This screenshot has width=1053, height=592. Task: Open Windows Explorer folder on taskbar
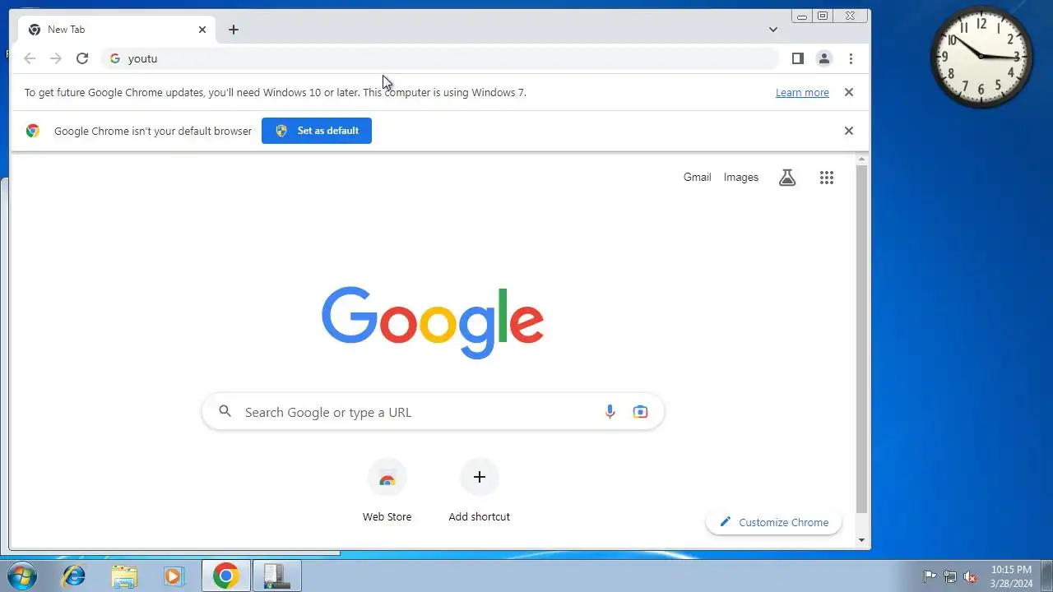pos(124,576)
